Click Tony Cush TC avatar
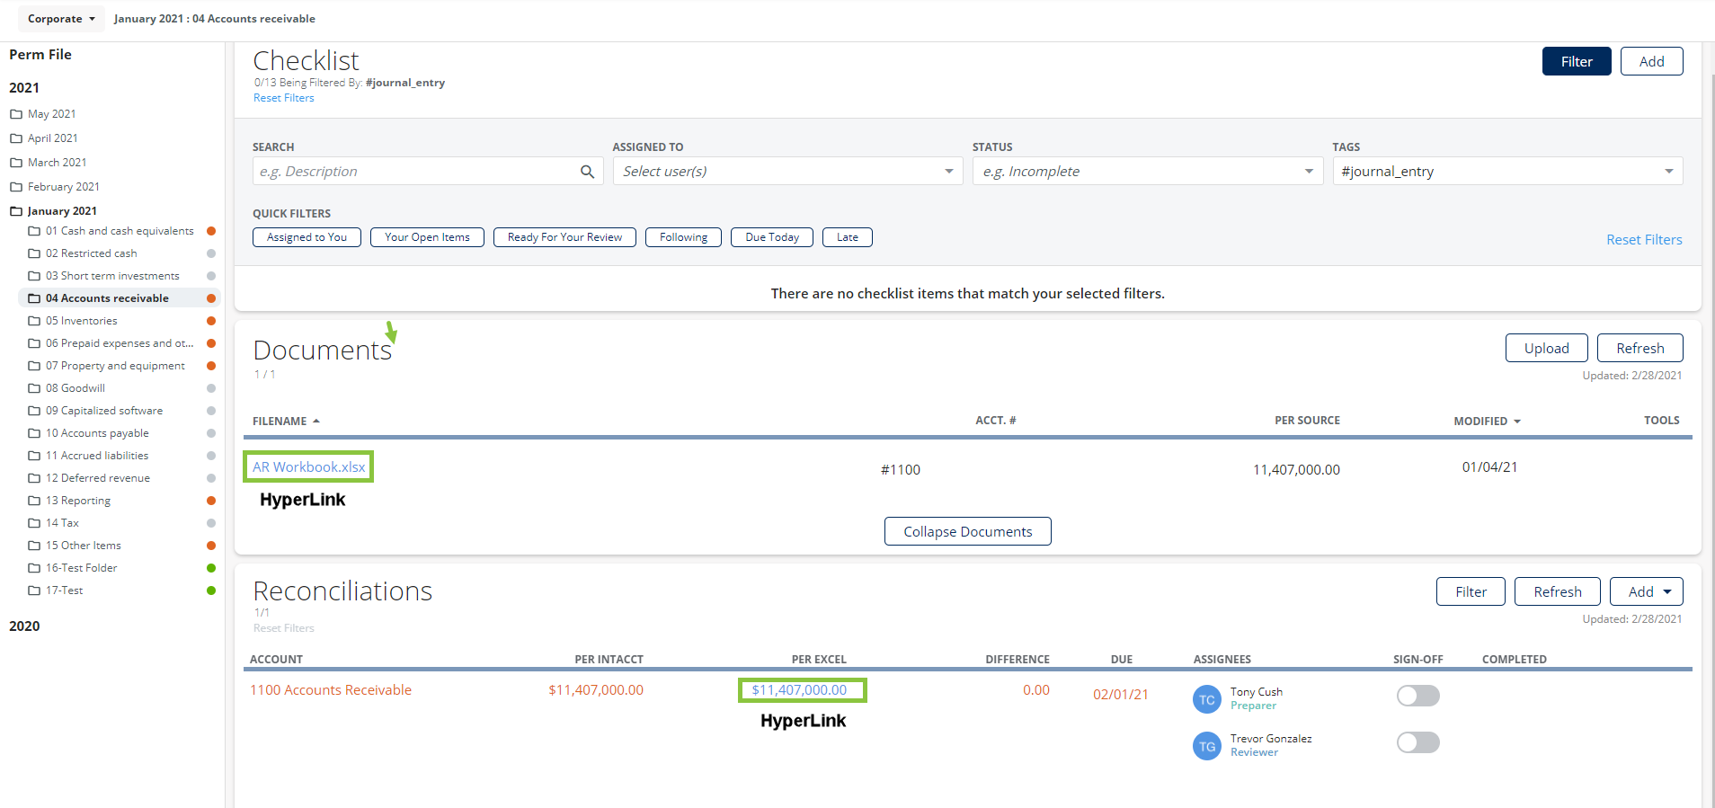Image resolution: width=1715 pixels, height=808 pixels. pyautogui.click(x=1207, y=699)
